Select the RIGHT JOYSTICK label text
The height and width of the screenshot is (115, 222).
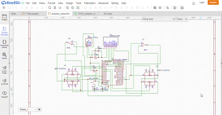click(163, 70)
